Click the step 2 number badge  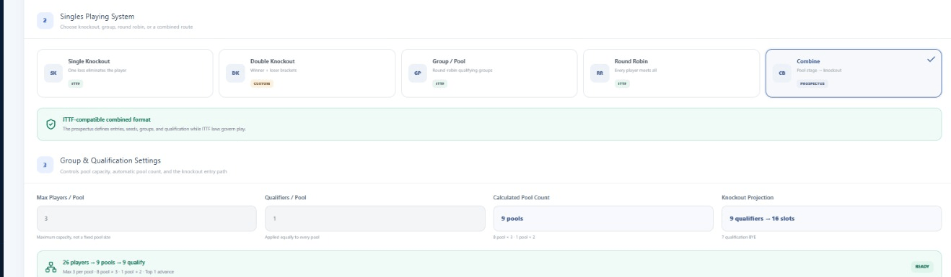pyautogui.click(x=45, y=20)
